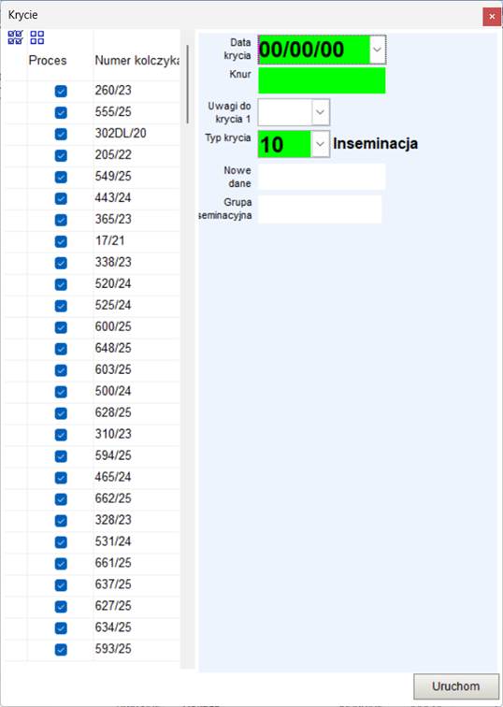Toggle the checkbox for sow 205/22
This screenshot has width=503, height=707.
coord(61,155)
